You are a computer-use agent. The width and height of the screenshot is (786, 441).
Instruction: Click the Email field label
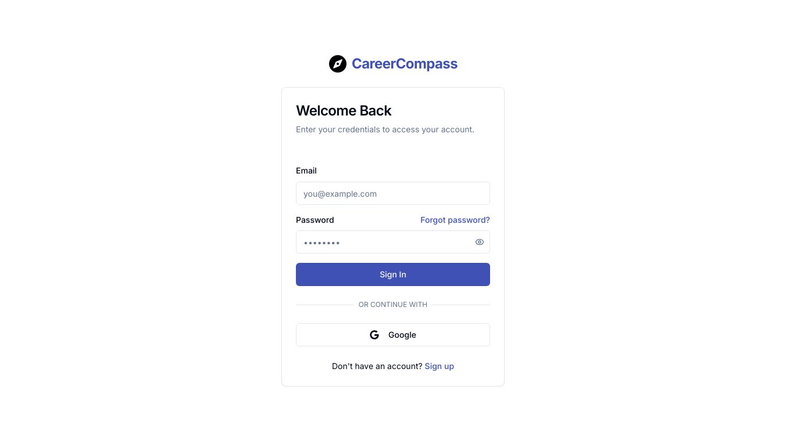[x=306, y=171]
